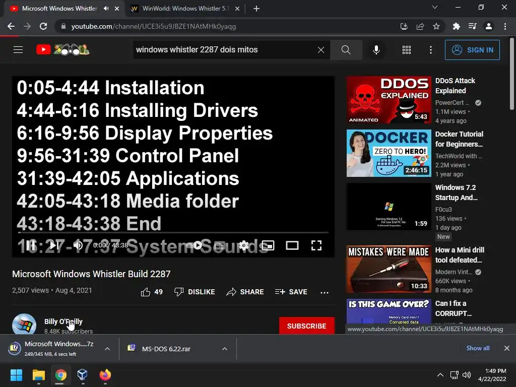The height and width of the screenshot is (387, 516).
Task: Click the address bar URL
Action: pyautogui.click(x=154, y=26)
